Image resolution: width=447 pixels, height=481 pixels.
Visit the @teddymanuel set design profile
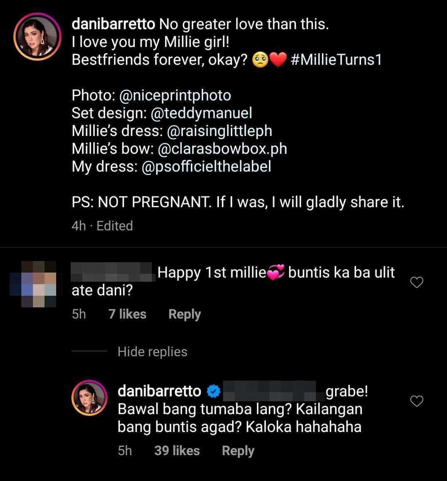(202, 113)
